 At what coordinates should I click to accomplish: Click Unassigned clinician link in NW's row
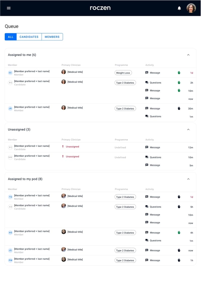tap(72, 157)
